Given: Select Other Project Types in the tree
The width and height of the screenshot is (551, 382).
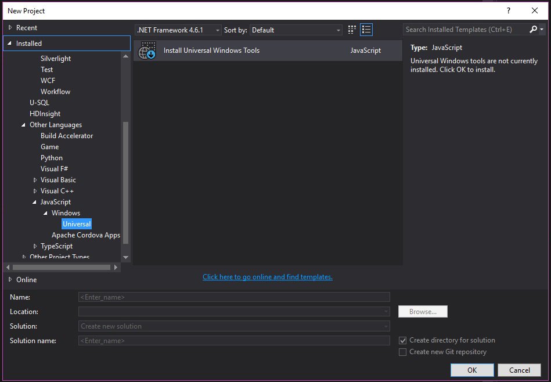Looking at the screenshot, I should tap(59, 257).
